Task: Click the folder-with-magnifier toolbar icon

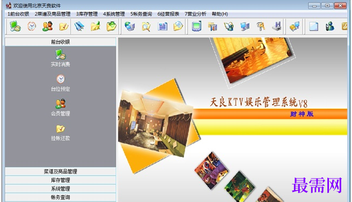Action: tap(146, 27)
